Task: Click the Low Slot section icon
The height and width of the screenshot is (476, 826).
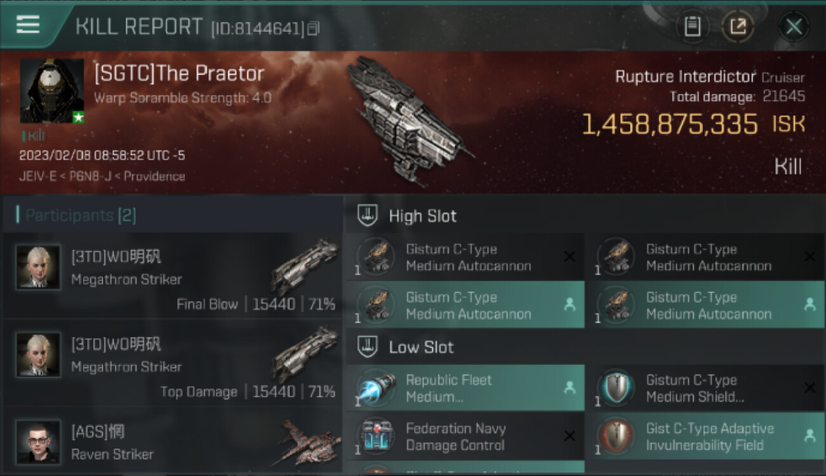Action: tap(368, 347)
